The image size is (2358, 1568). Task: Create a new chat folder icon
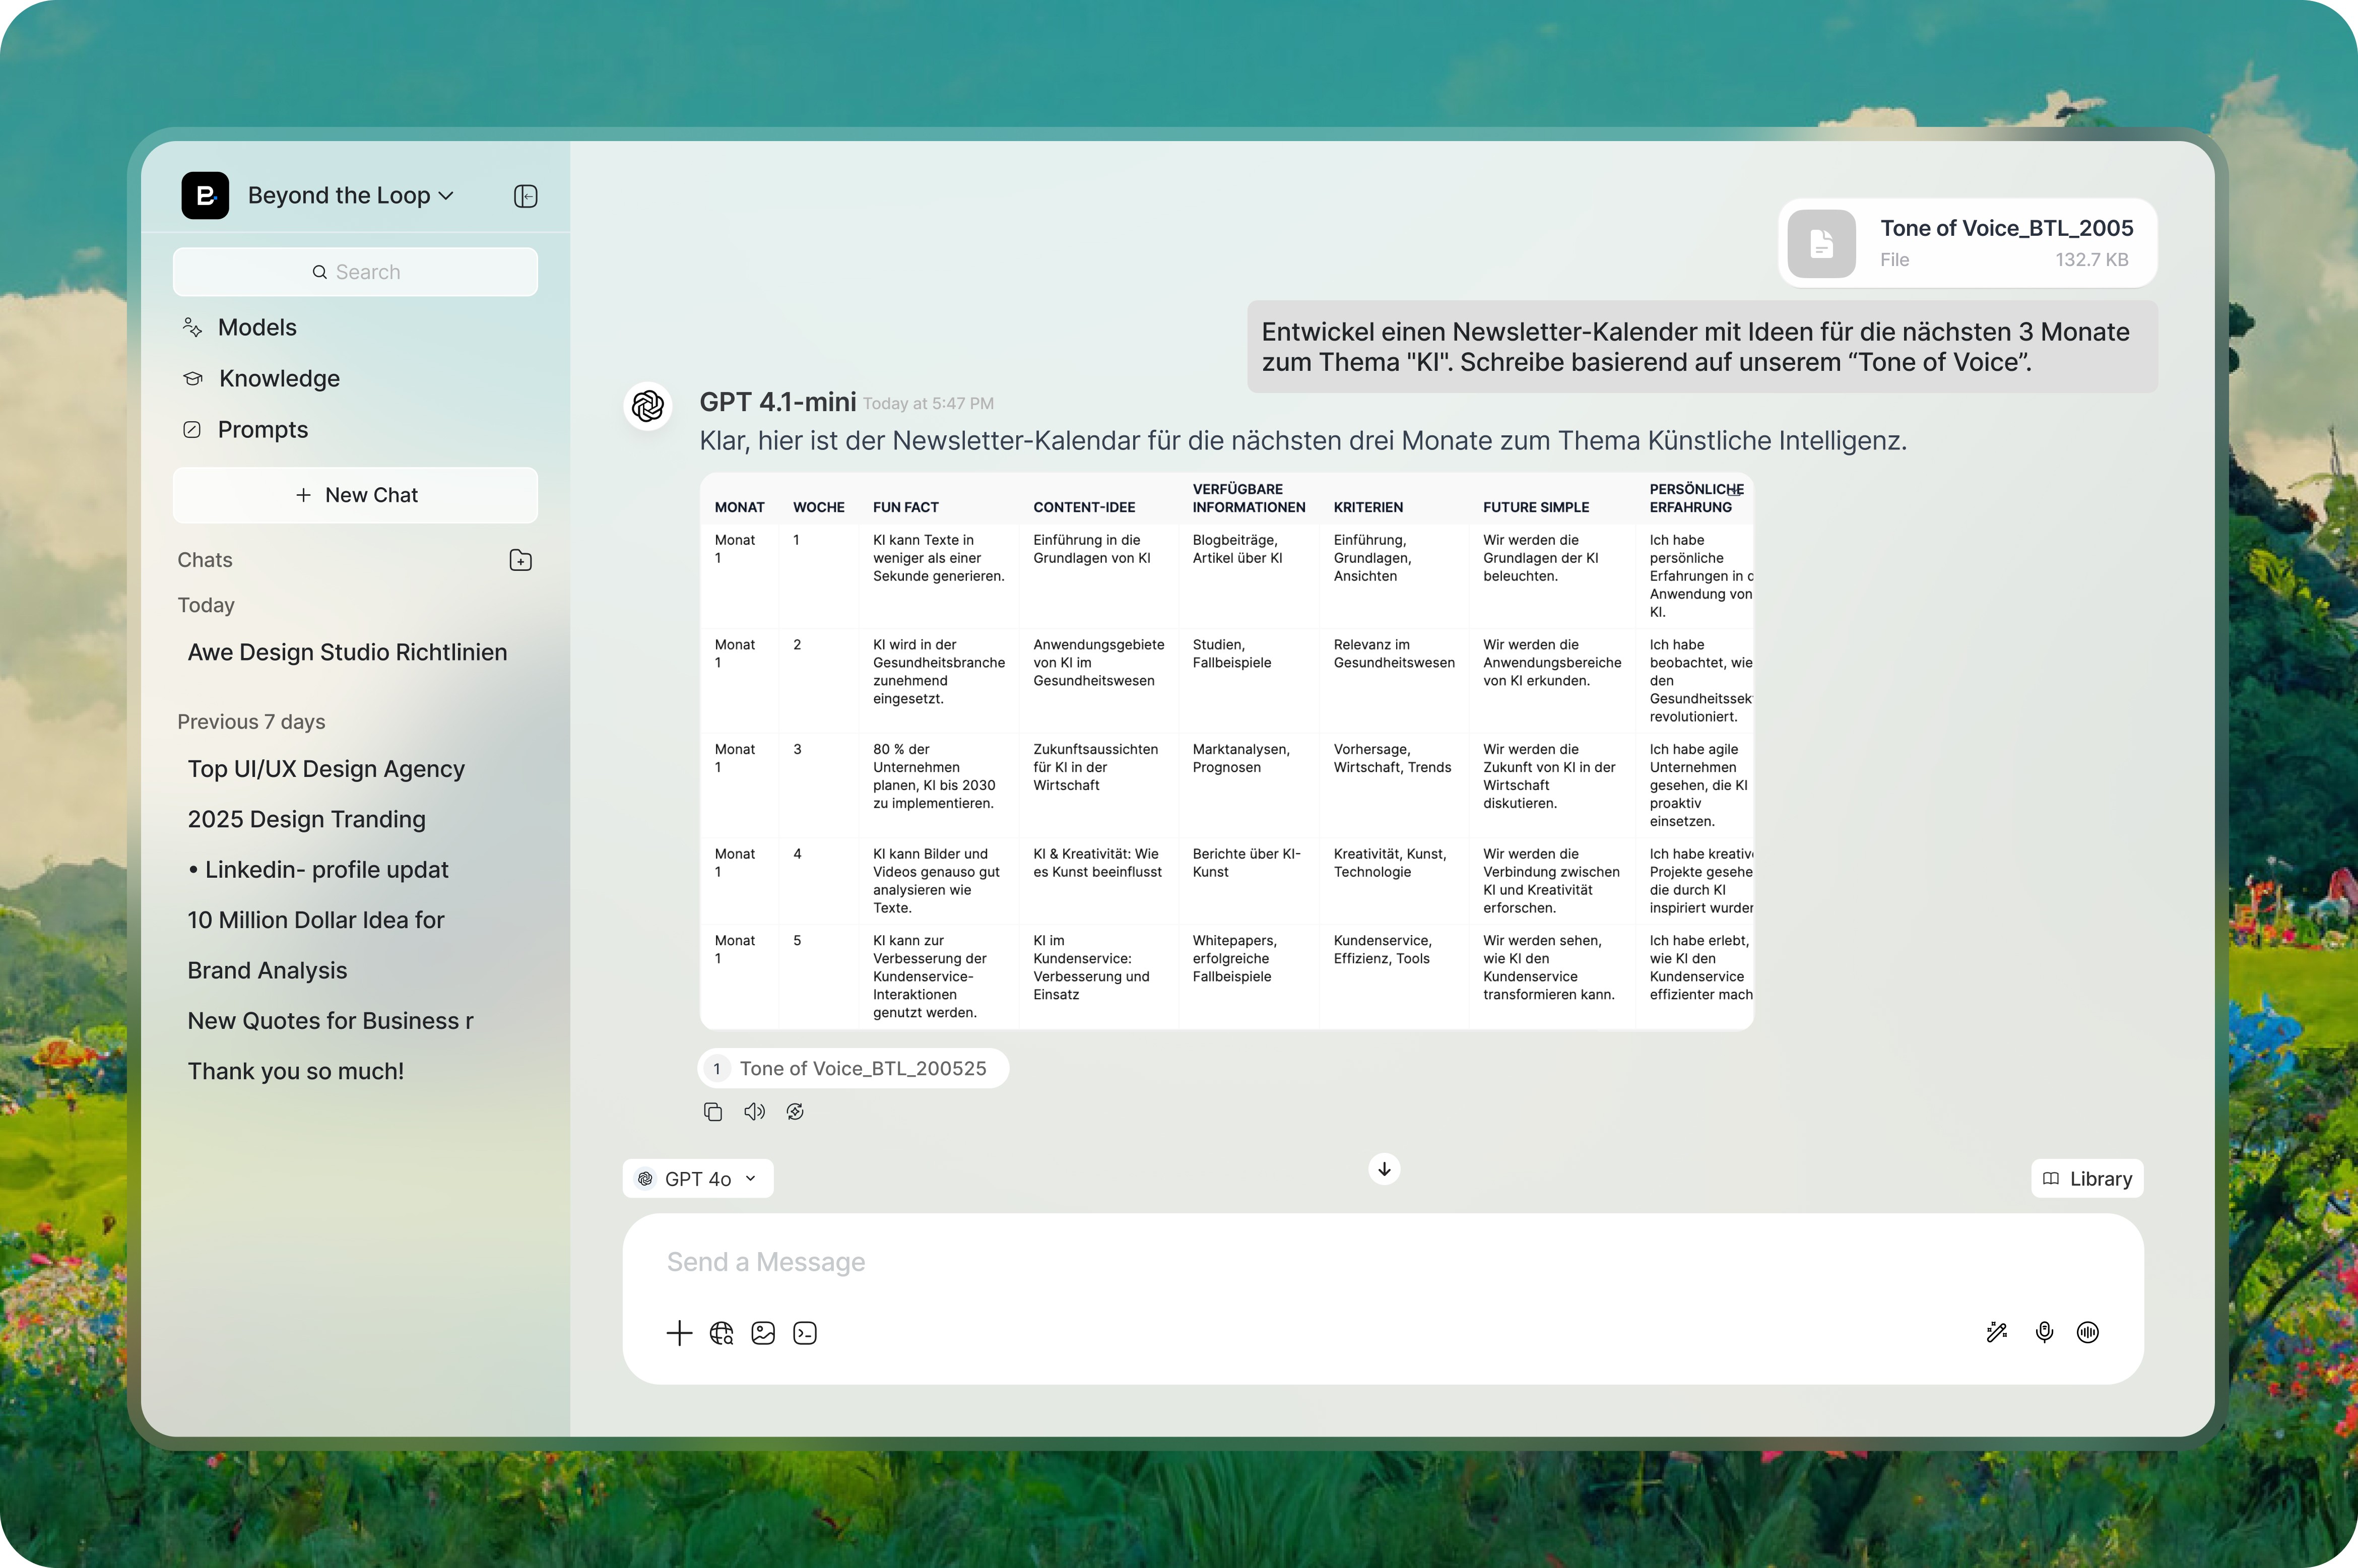520,560
